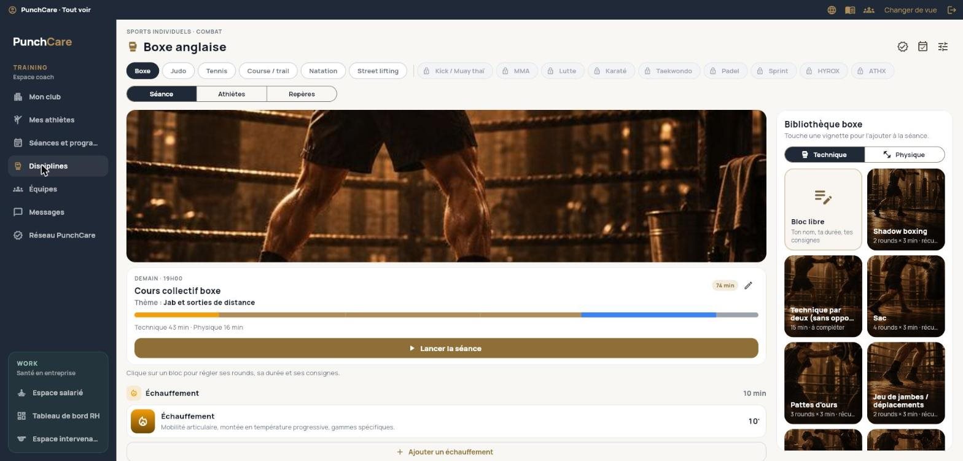Click the locked Padel discipline chip
Viewport: 963px width, 461px height.
tap(725, 71)
